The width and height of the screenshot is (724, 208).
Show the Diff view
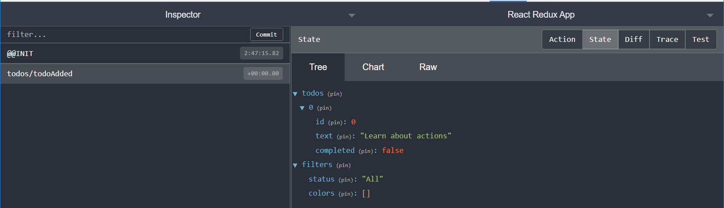coord(634,39)
